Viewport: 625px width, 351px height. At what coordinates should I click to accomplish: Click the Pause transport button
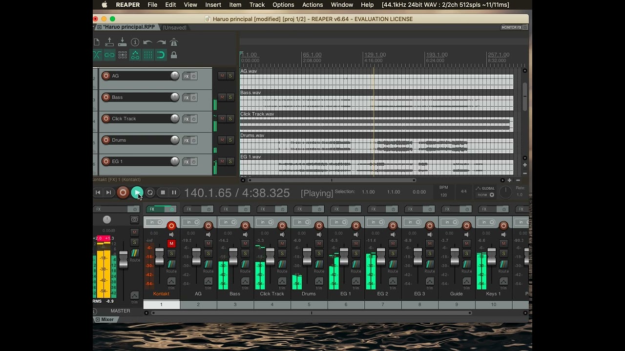coord(174,193)
